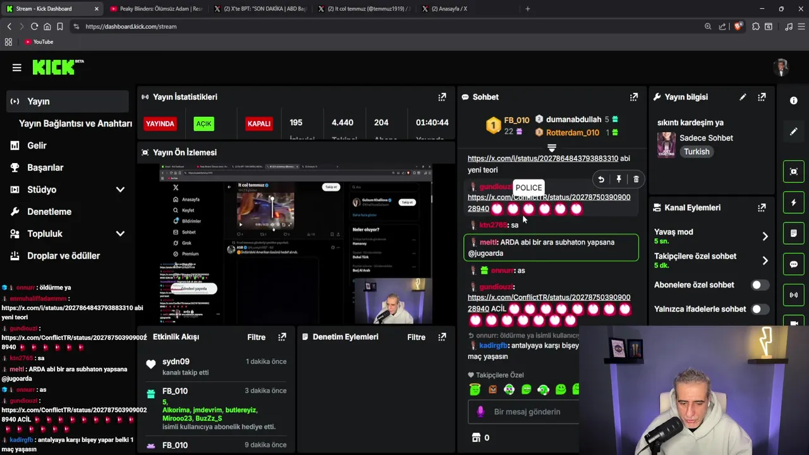Image resolution: width=809 pixels, height=455 pixels.
Task: Open Yayın Bağlantısı ve Anahtarı page
Action: [x=75, y=124]
